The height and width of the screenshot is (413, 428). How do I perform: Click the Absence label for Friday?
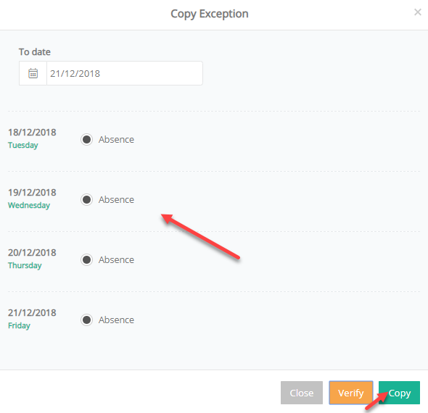(116, 320)
